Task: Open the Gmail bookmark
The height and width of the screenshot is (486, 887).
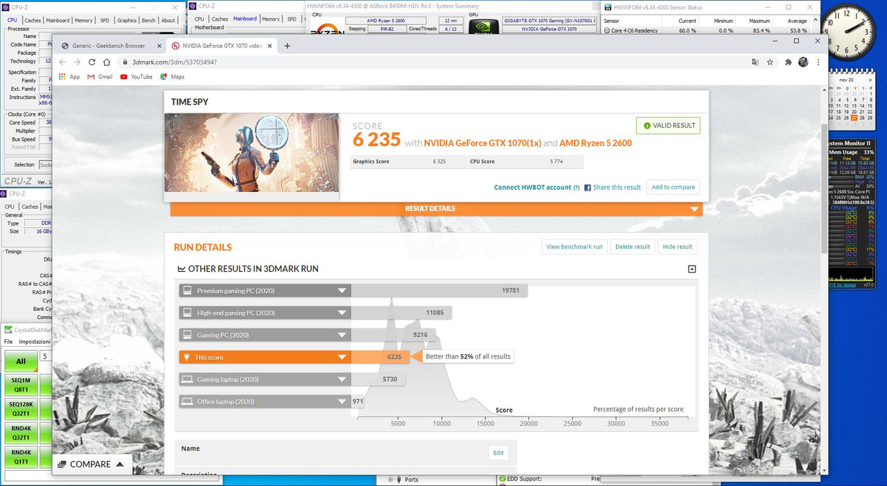Action: pyautogui.click(x=100, y=76)
